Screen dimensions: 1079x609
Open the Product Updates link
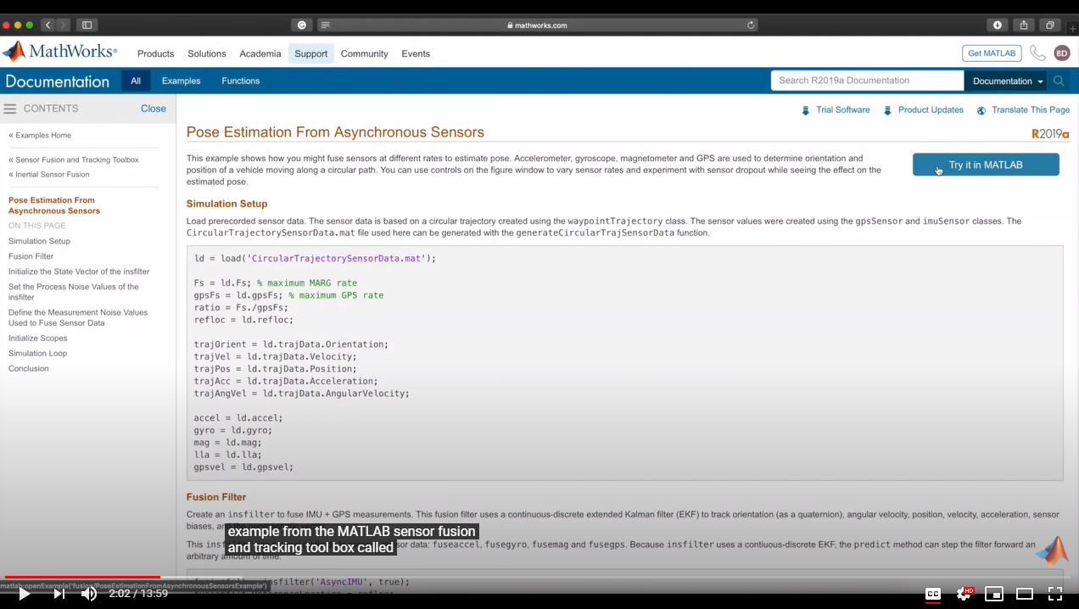pyautogui.click(x=931, y=110)
